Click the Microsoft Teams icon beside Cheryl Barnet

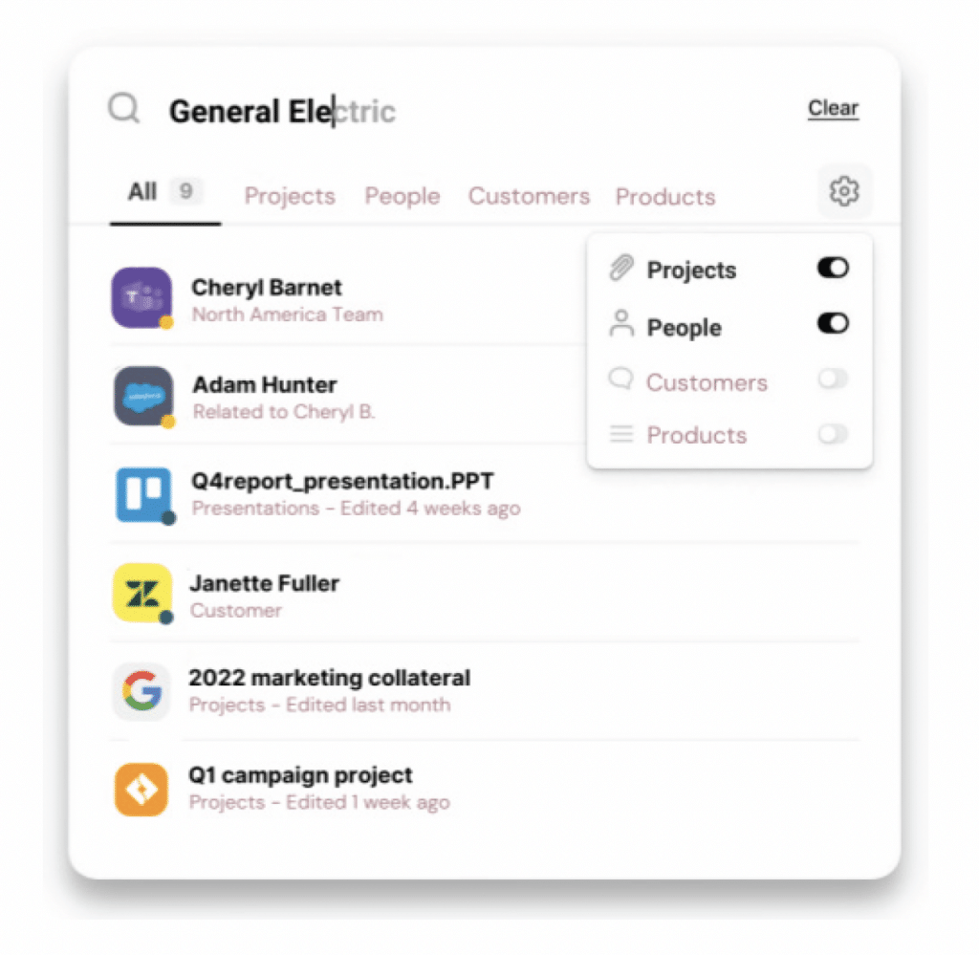click(142, 297)
